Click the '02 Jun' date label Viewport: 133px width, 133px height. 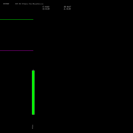click(x=32, y=127)
